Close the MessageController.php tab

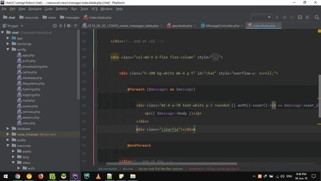[242, 26]
